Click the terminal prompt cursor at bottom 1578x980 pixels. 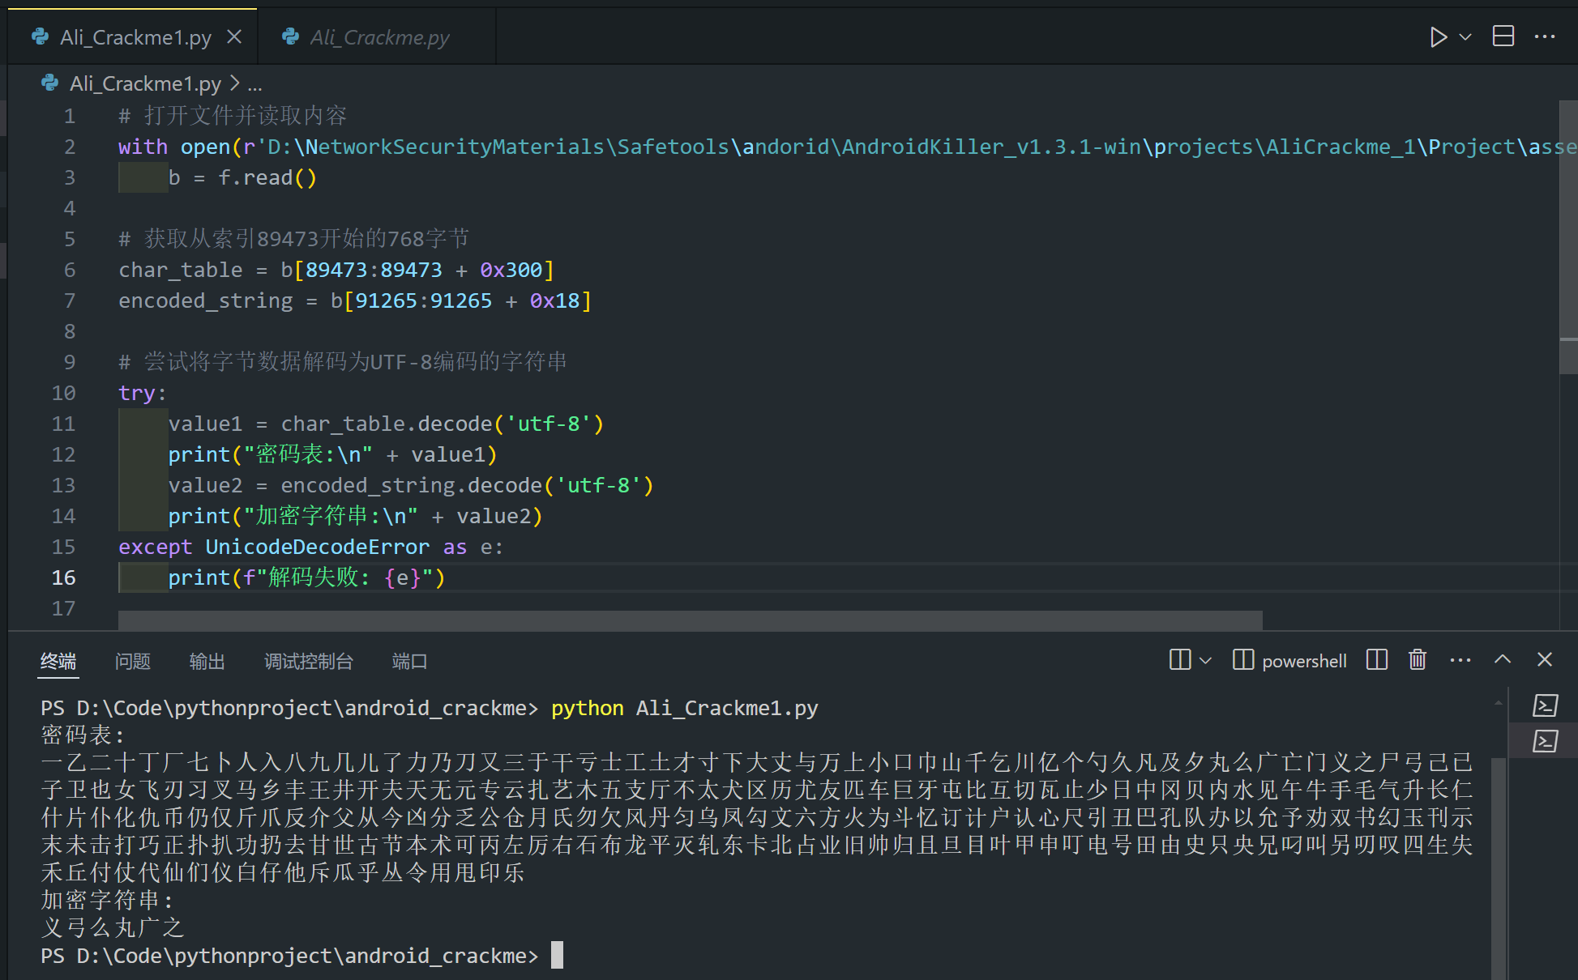point(557,955)
